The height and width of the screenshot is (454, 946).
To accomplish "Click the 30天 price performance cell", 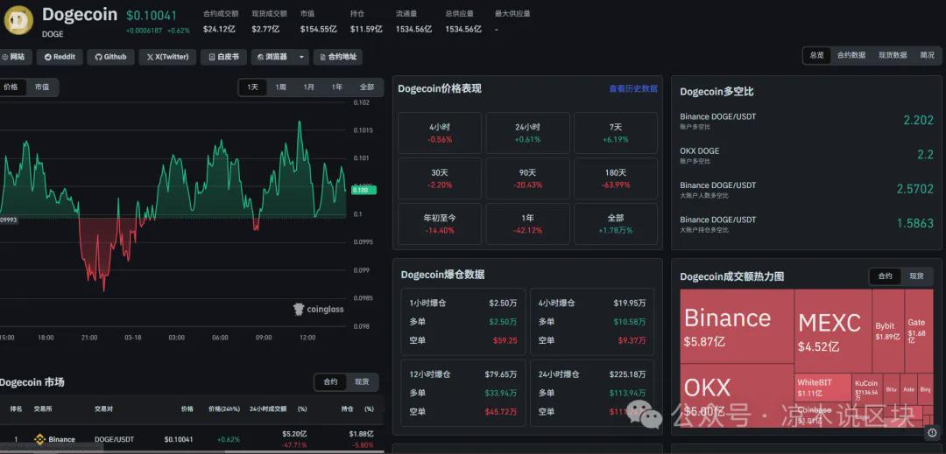I will pos(440,178).
